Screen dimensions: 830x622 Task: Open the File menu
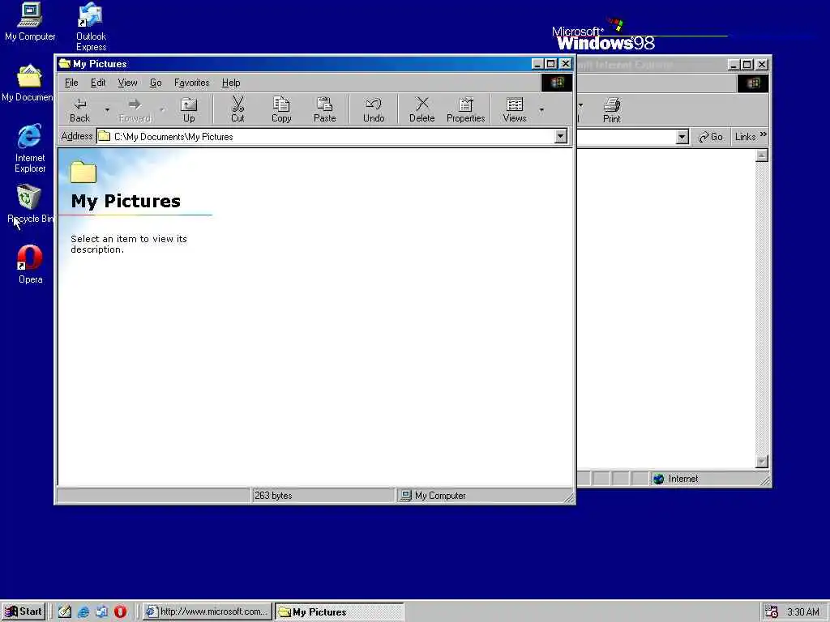[71, 83]
